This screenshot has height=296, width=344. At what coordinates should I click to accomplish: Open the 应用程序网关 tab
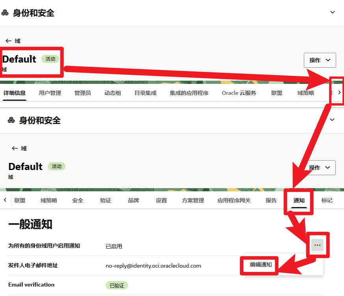click(x=234, y=200)
